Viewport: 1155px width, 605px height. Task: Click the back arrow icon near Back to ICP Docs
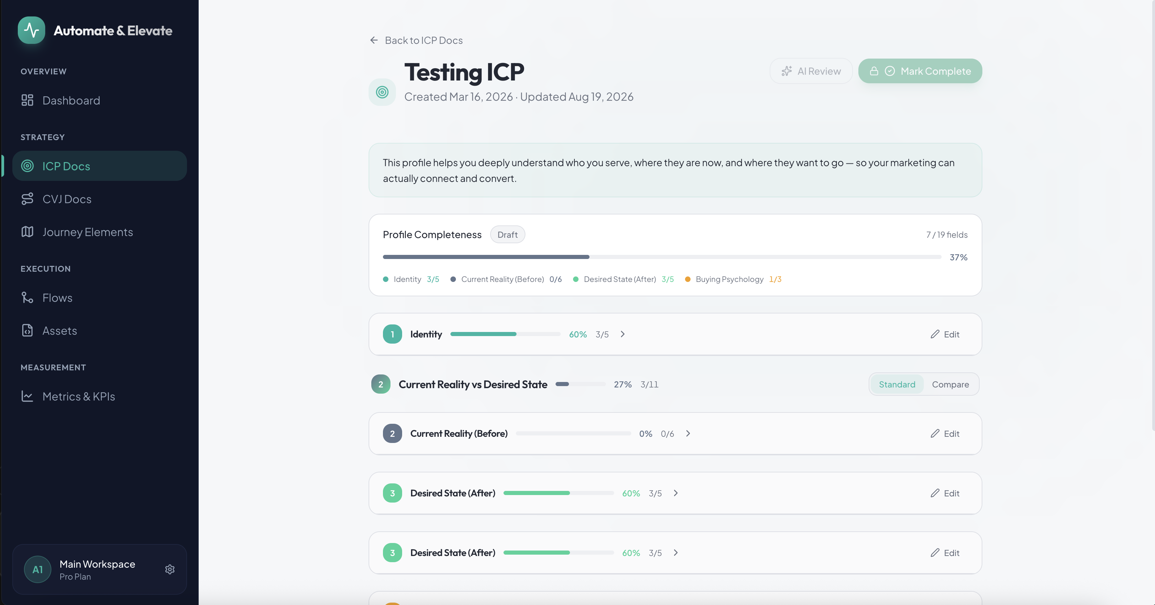pos(374,40)
